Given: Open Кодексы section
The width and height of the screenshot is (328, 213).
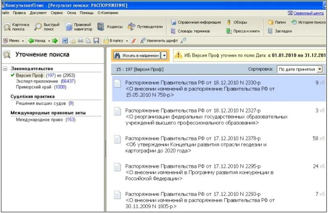Looking at the screenshot, I should click(x=110, y=27).
